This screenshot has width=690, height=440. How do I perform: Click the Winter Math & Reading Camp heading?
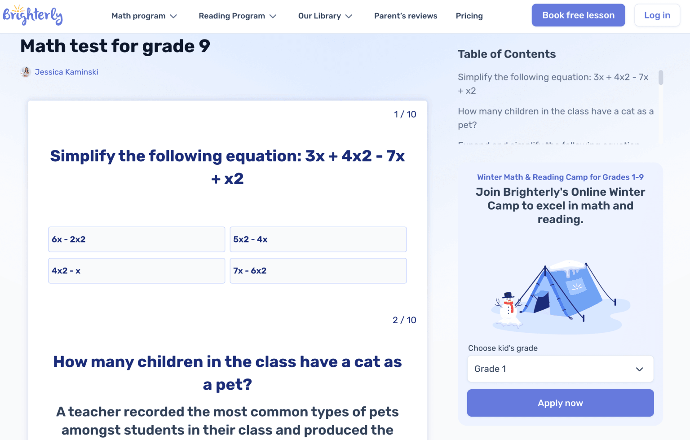560,177
